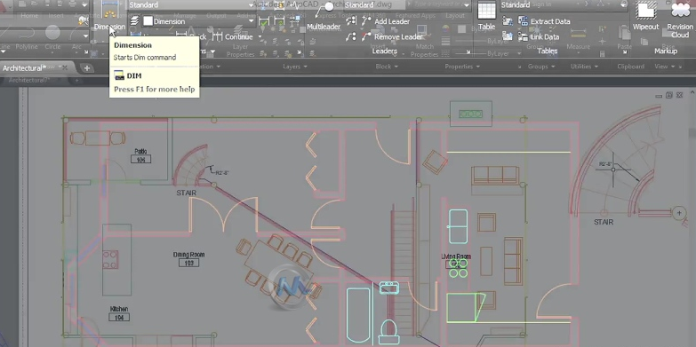Viewport: 696px width, 347px height.
Task: Click the Link Data icon
Action: pyautogui.click(x=524, y=36)
